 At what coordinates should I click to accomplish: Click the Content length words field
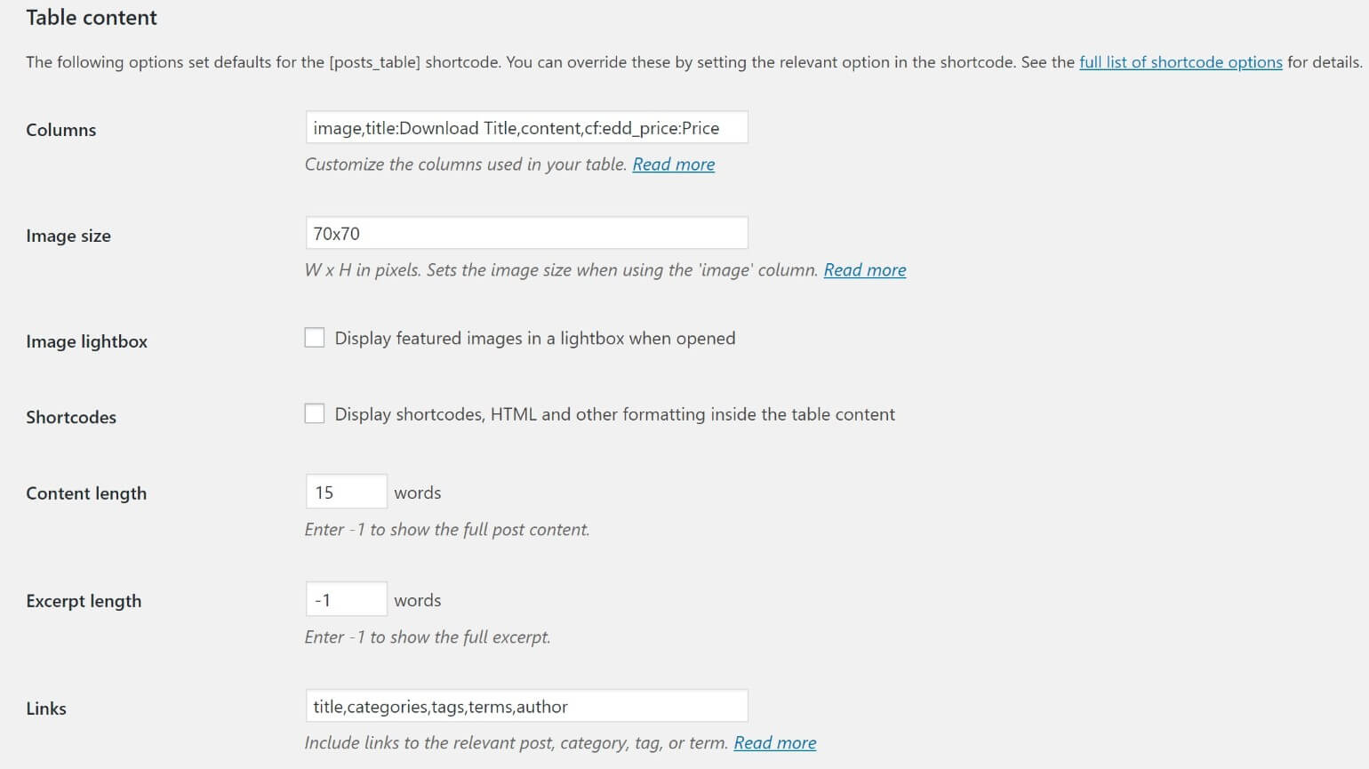[x=346, y=491]
